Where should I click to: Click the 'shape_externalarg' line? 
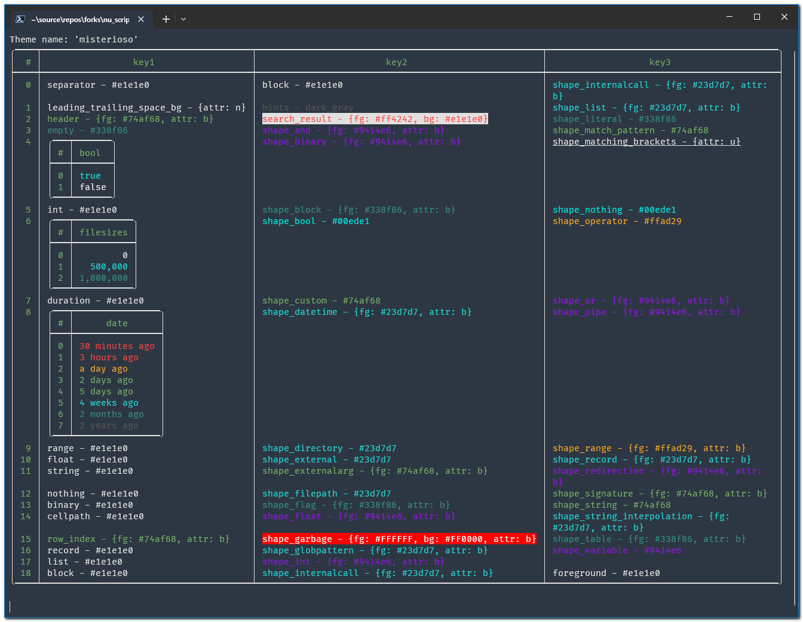tap(375, 471)
